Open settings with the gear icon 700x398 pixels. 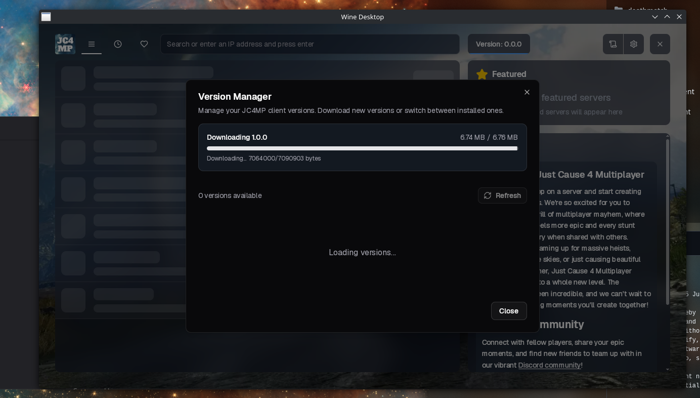point(634,44)
